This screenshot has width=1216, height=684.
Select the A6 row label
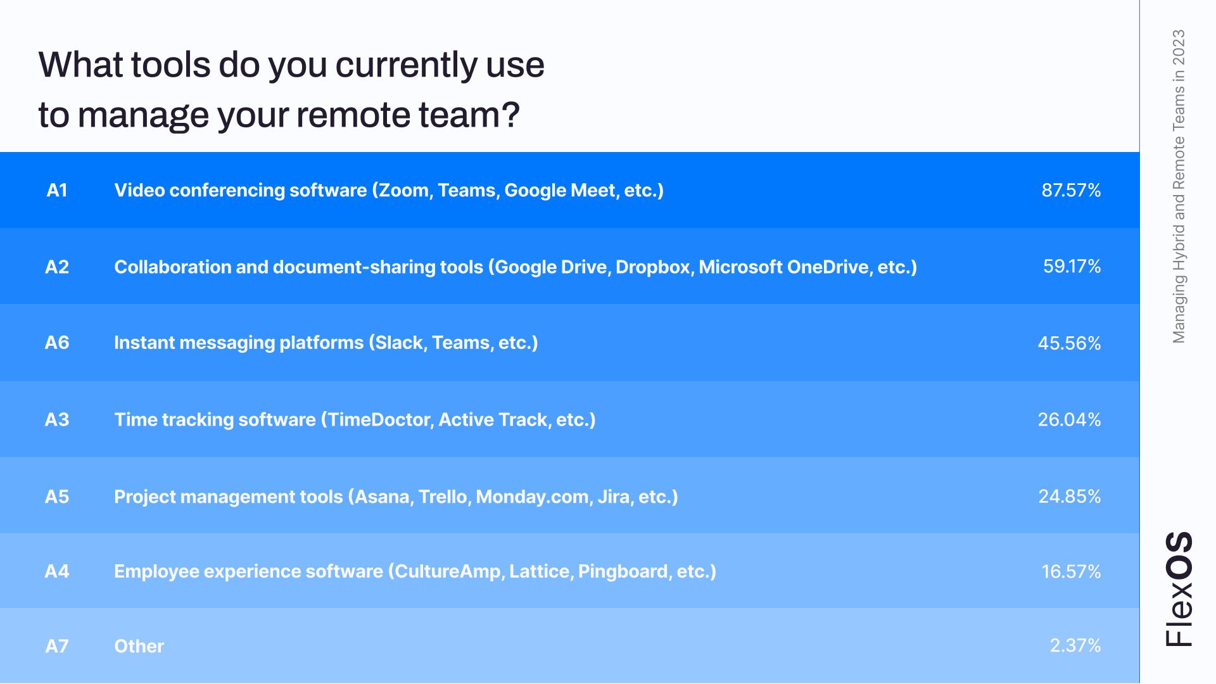57,343
